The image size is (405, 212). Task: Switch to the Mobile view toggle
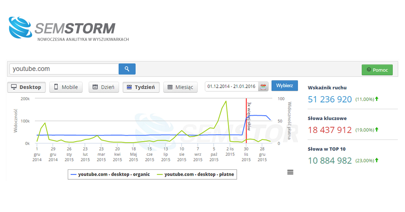coord(66,87)
